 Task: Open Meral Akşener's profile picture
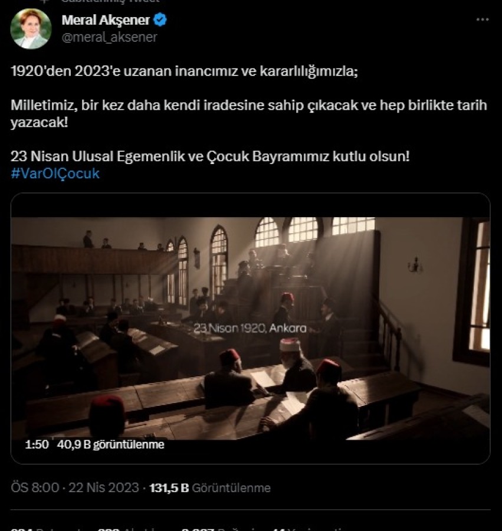tap(31, 29)
